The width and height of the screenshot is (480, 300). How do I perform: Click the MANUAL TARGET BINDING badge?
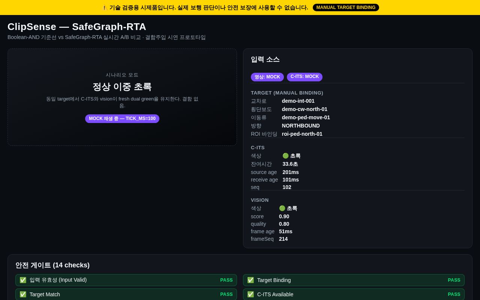point(346,7)
